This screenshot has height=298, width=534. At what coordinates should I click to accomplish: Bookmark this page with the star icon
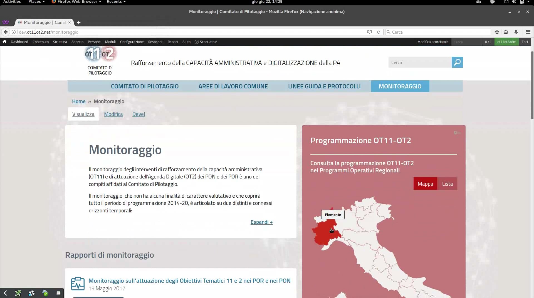point(497,32)
